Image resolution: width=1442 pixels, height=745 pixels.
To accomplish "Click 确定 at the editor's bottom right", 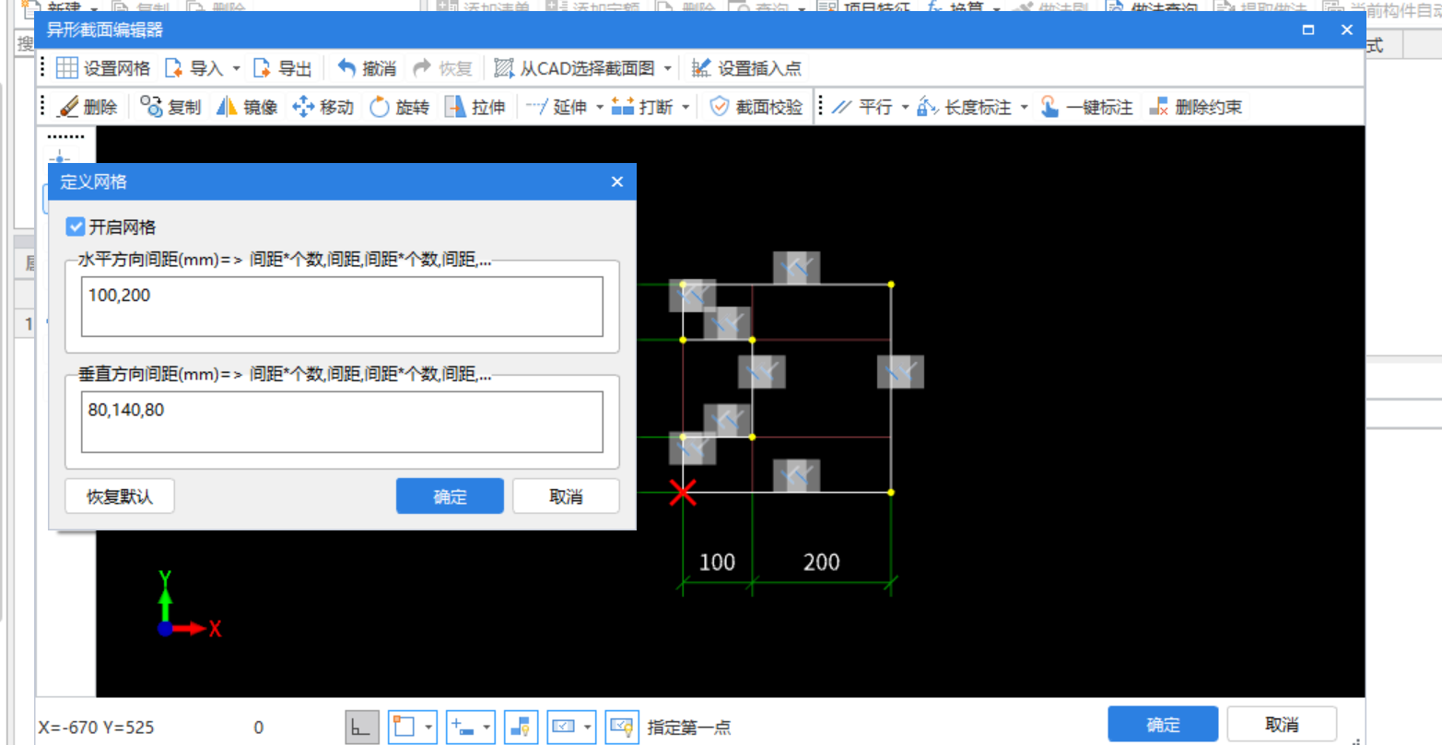I will click(x=1163, y=725).
